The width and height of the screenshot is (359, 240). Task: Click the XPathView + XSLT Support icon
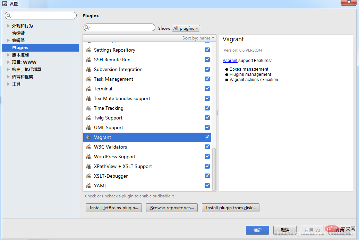(x=88, y=166)
